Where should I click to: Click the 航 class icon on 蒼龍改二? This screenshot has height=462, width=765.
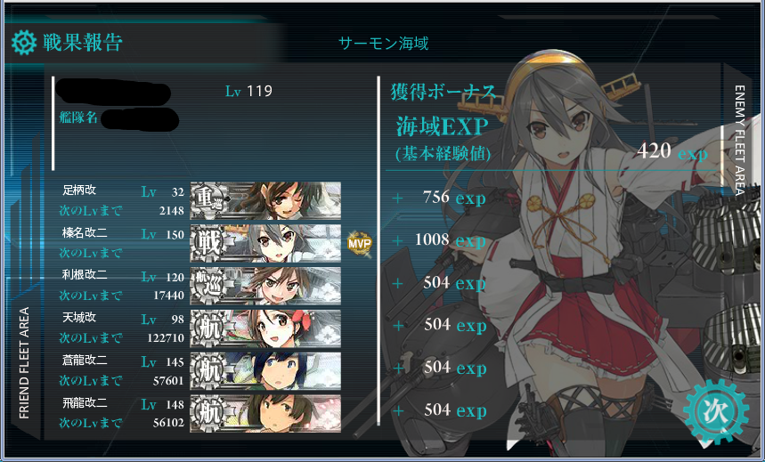208,371
